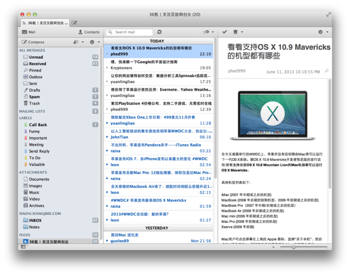Open the gear menu above the reading pane

point(321,32)
